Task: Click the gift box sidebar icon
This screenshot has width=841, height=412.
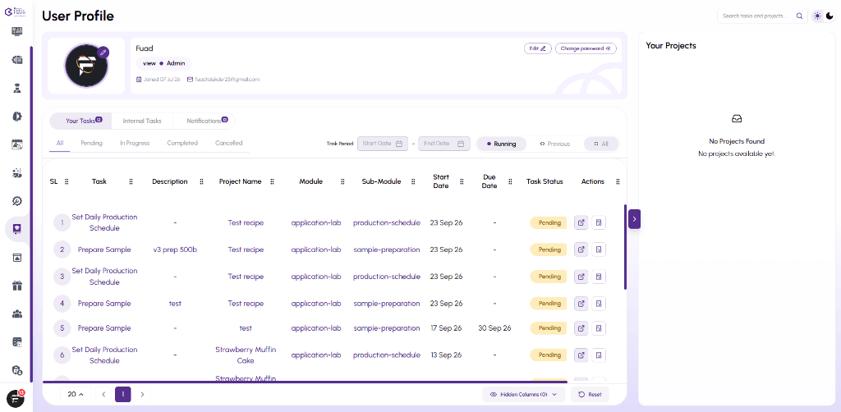Action: click(x=16, y=286)
